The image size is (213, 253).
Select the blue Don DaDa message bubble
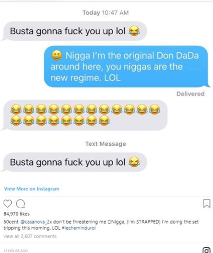tap(127, 67)
